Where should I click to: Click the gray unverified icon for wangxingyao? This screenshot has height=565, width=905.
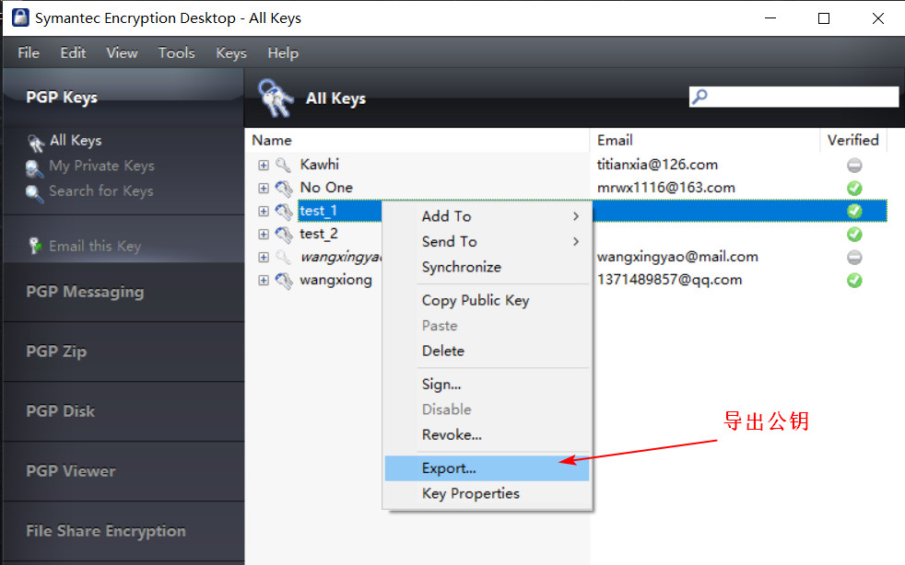[x=854, y=257]
